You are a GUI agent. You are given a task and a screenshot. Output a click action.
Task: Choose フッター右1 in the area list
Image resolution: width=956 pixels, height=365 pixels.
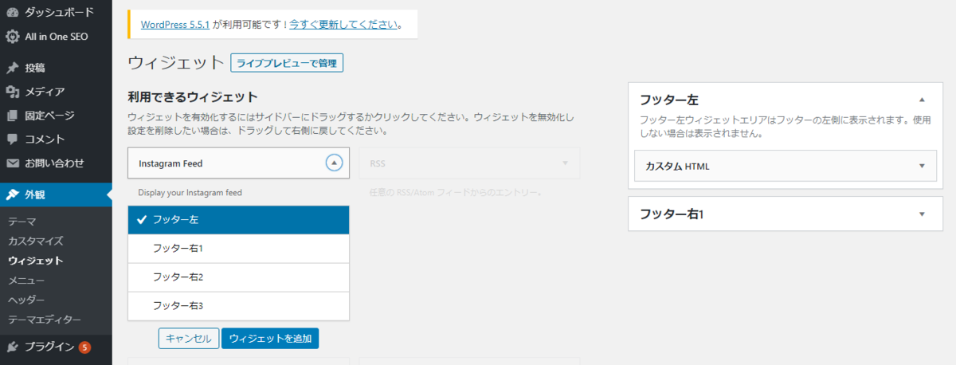point(238,249)
